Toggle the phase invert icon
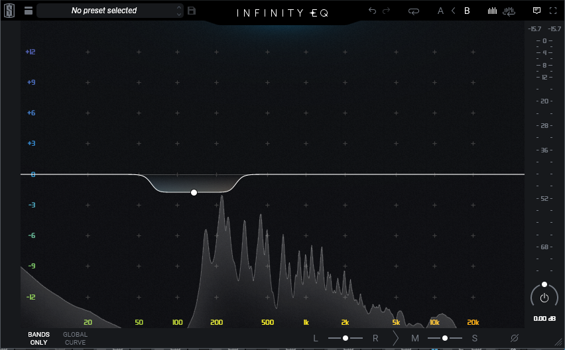This screenshot has height=350, width=565. [x=514, y=338]
